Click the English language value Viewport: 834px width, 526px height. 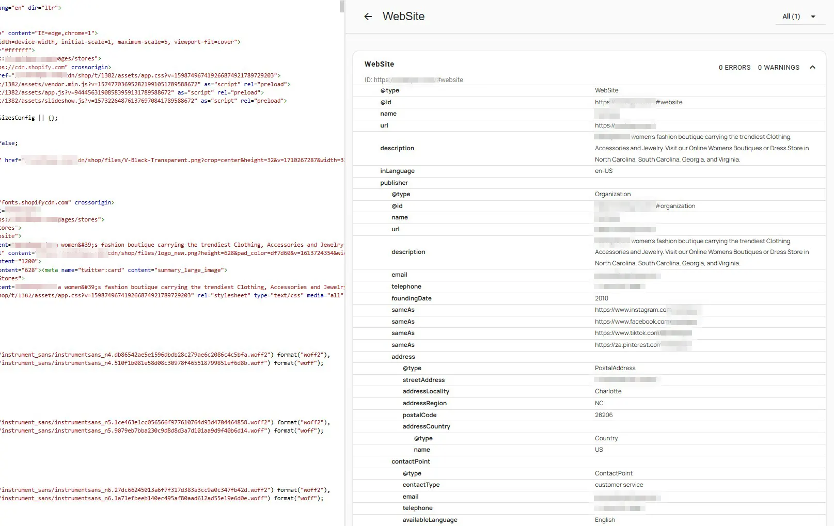(605, 520)
